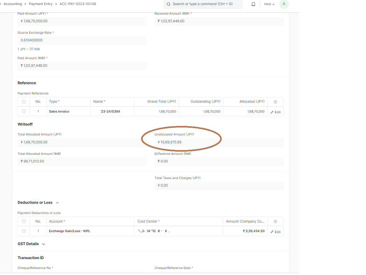Click the Received Amount (INR) field
Image resolution: width=366 pixels, height=275 pixels.
219,21
